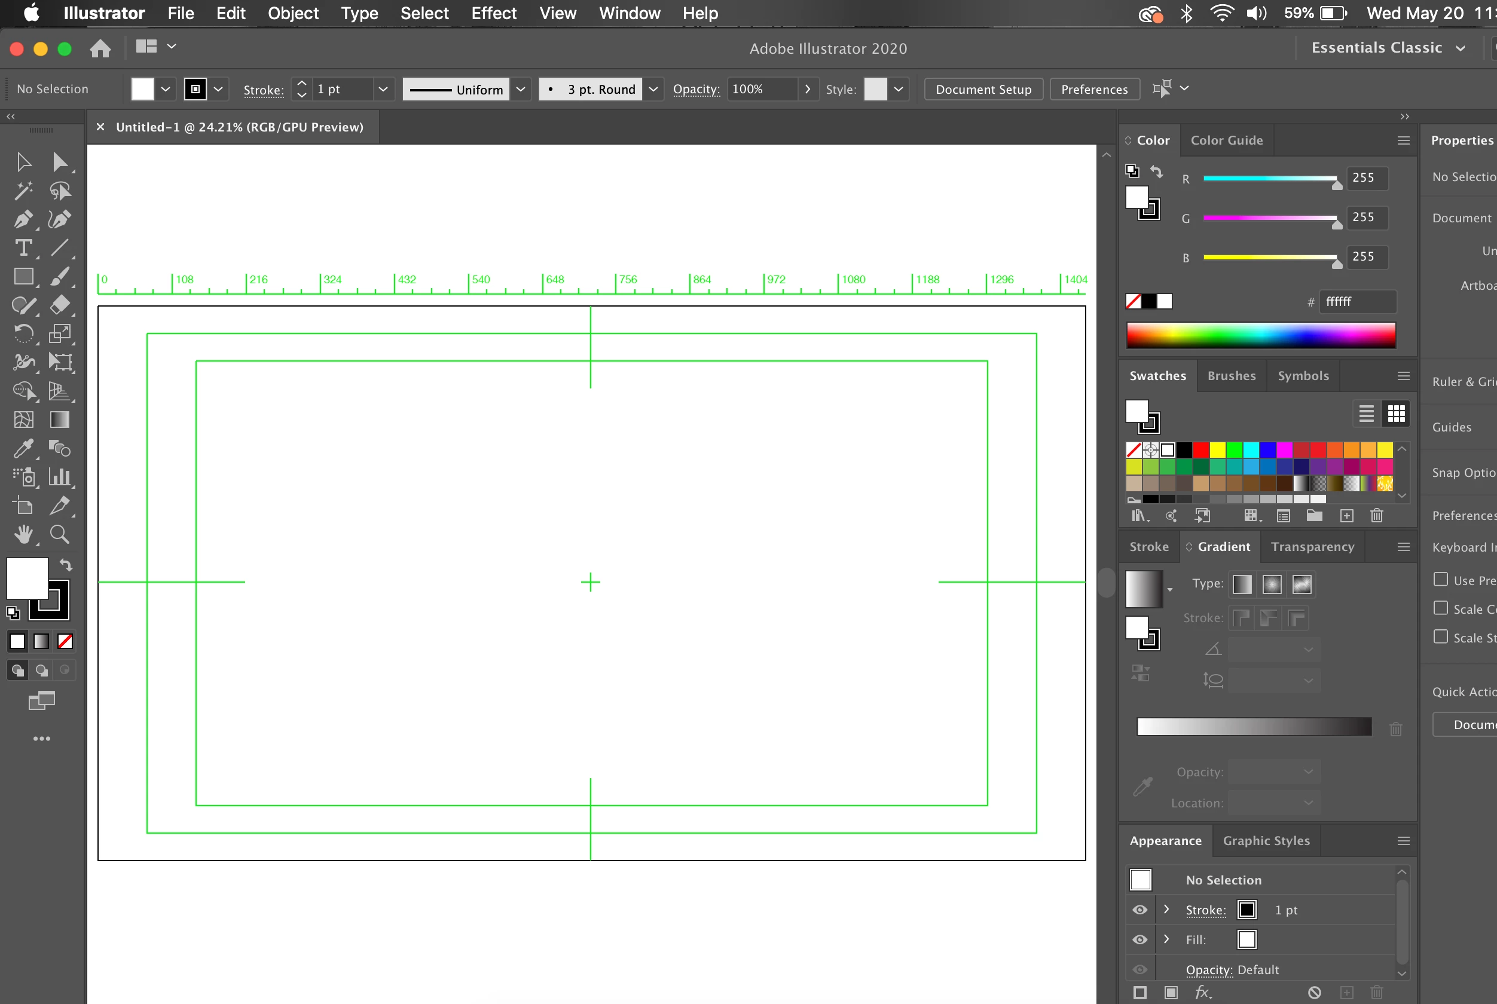Open Essentials Classic workspace dropdown

pyautogui.click(x=1388, y=47)
